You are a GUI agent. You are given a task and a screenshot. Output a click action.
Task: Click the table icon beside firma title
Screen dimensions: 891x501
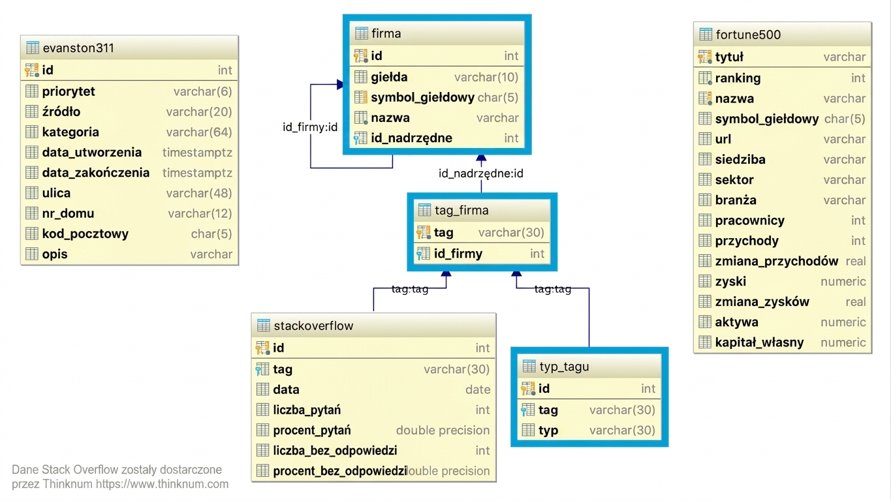(361, 33)
